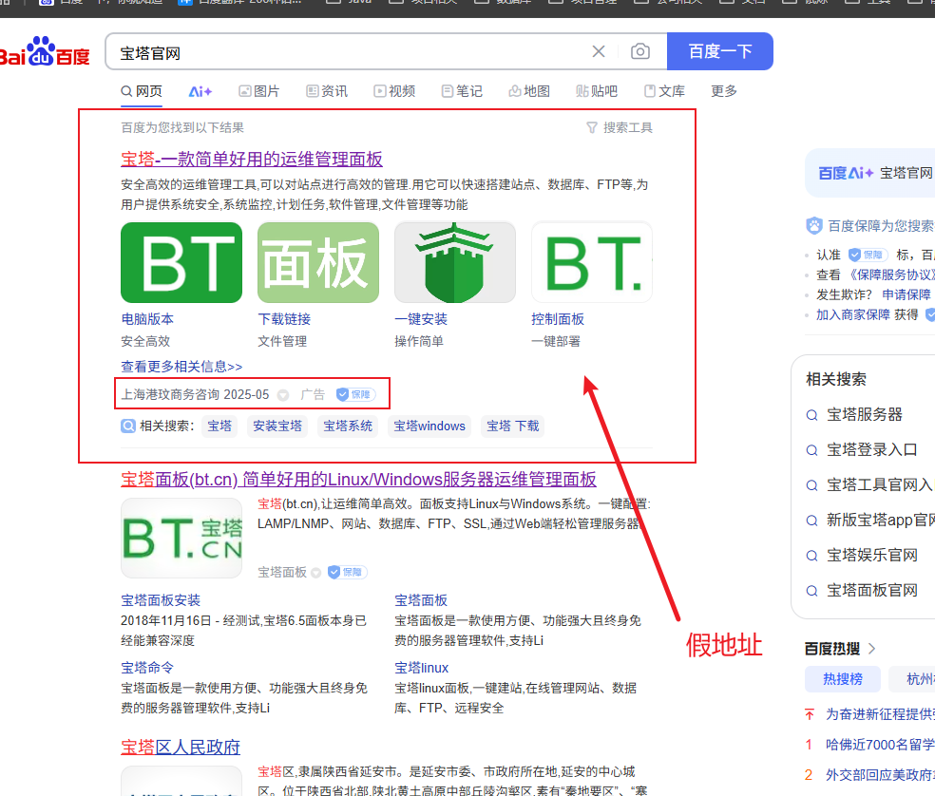Click the 相关搜索 magnifier icon under the ad
The image size is (935, 796).
(128, 426)
